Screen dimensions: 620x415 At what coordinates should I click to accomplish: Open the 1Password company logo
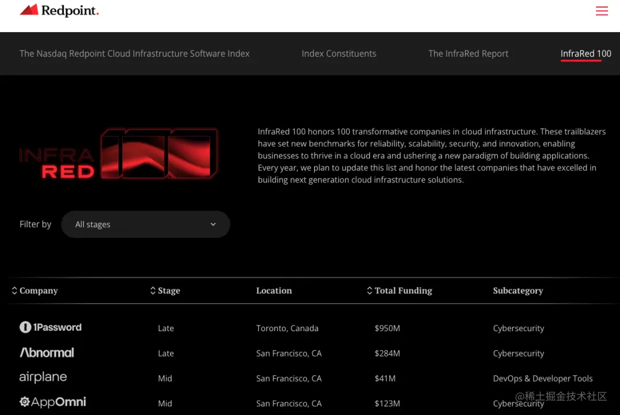point(51,327)
